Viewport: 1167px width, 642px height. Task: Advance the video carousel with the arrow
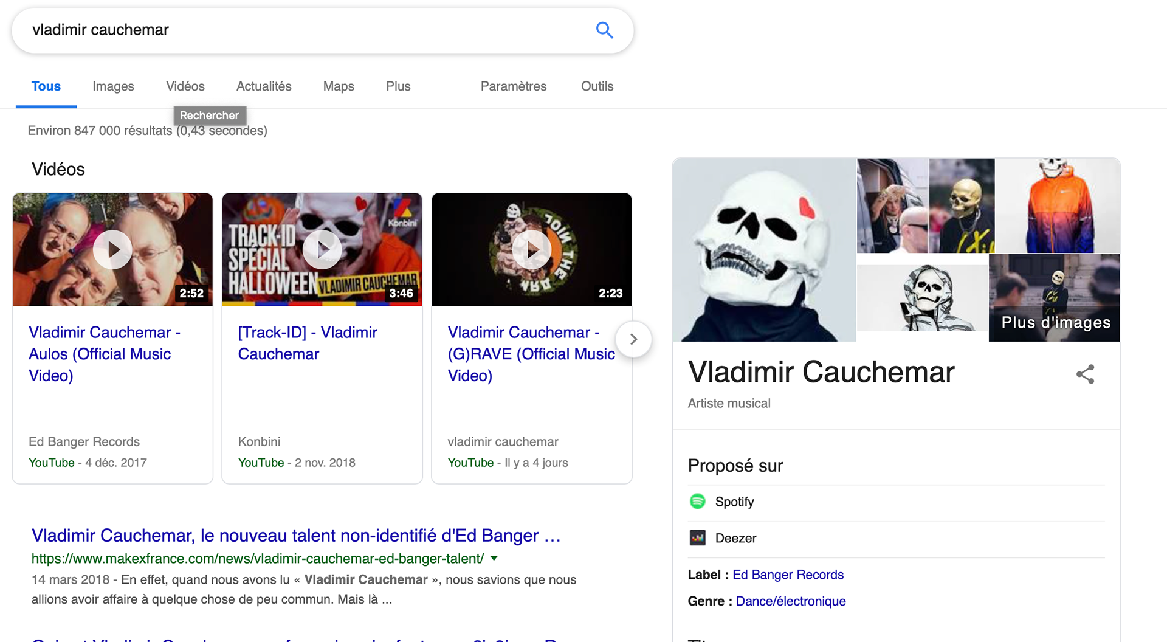(x=633, y=339)
